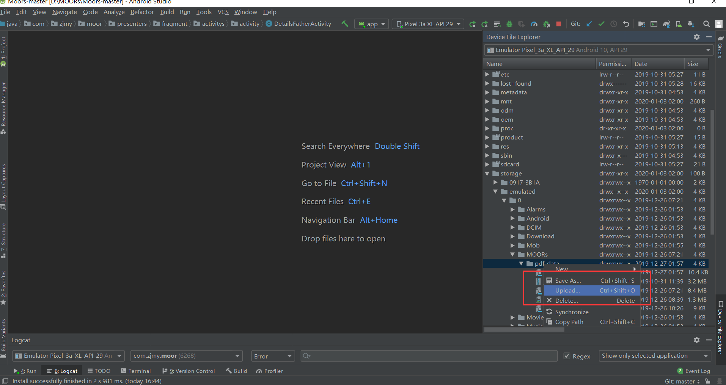Viewport: 726px width, 385px height.
Task: Open the Resource Manager side tab
Action: tap(4, 108)
